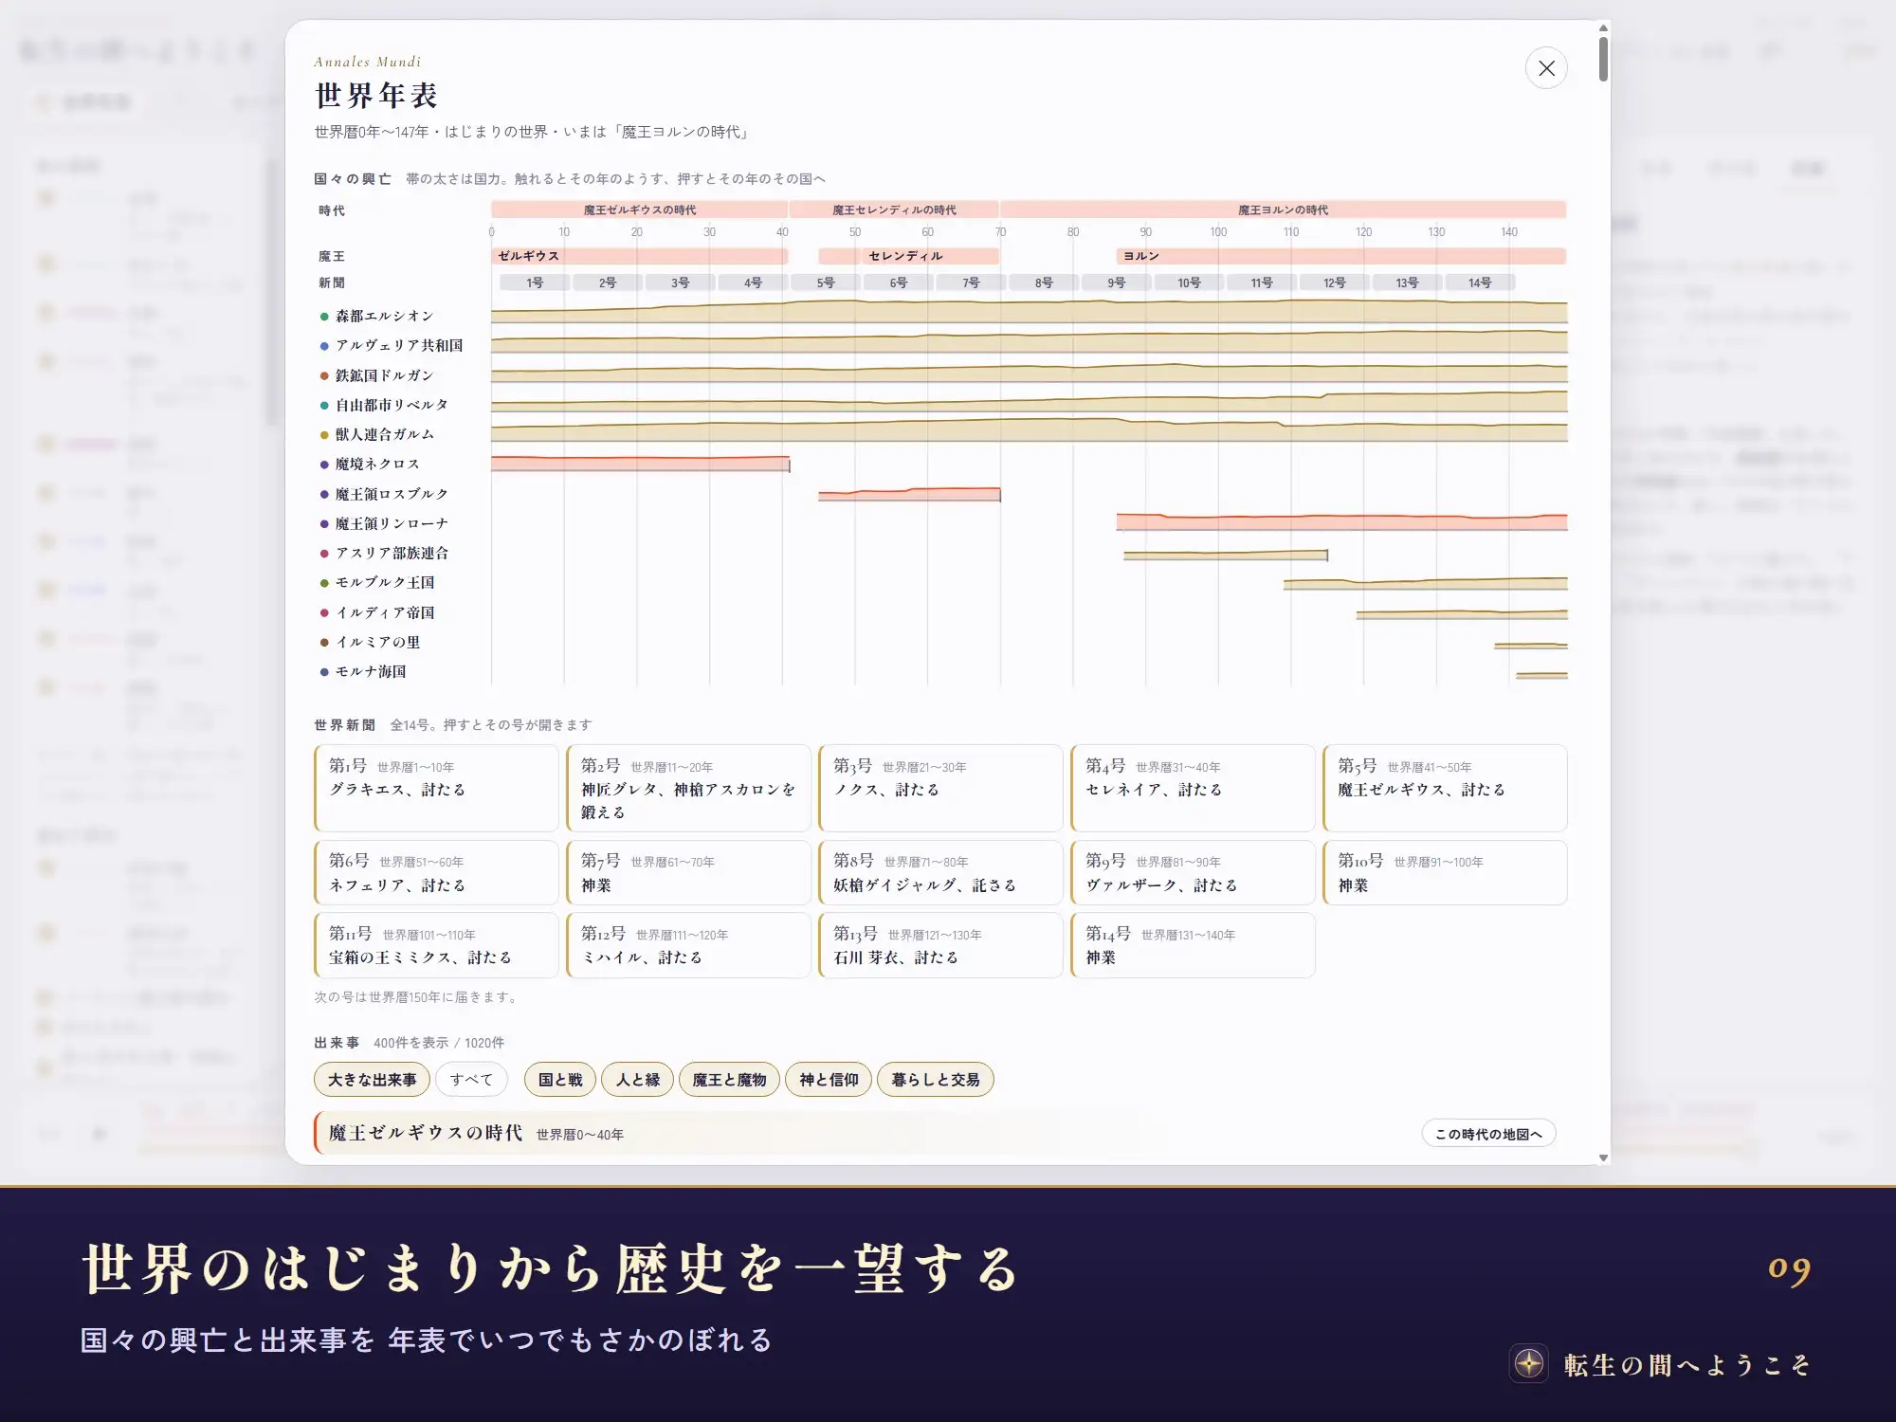This screenshot has height=1422, width=1896.
Task: Click the モルブルク王国 strength band
Action: tap(1425, 584)
